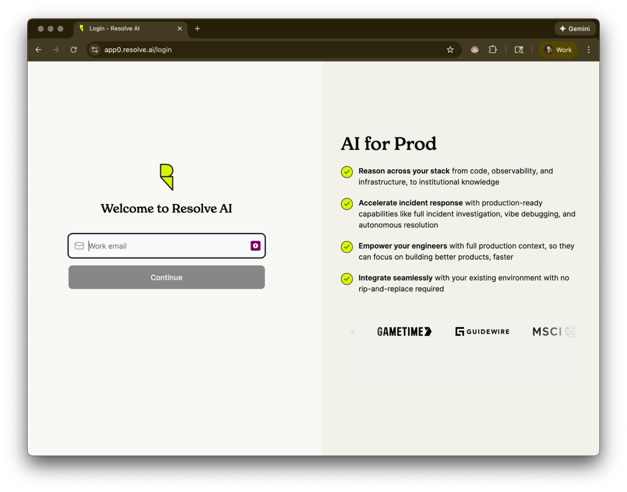The image size is (627, 492).
Task: Click 'Integrate seamlessly' text
Action: point(396,278)
